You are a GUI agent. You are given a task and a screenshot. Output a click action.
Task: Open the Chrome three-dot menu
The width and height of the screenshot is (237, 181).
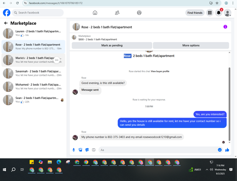coord(233,3)
